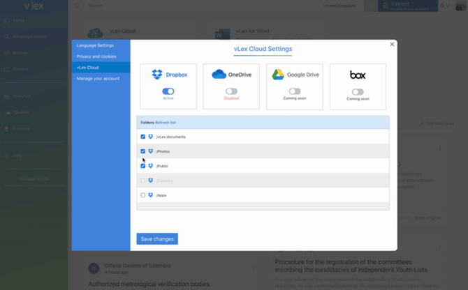Viewport: 468px width, 290px height.
Task: Click the /Photos folder name
Action: point(163,151)
